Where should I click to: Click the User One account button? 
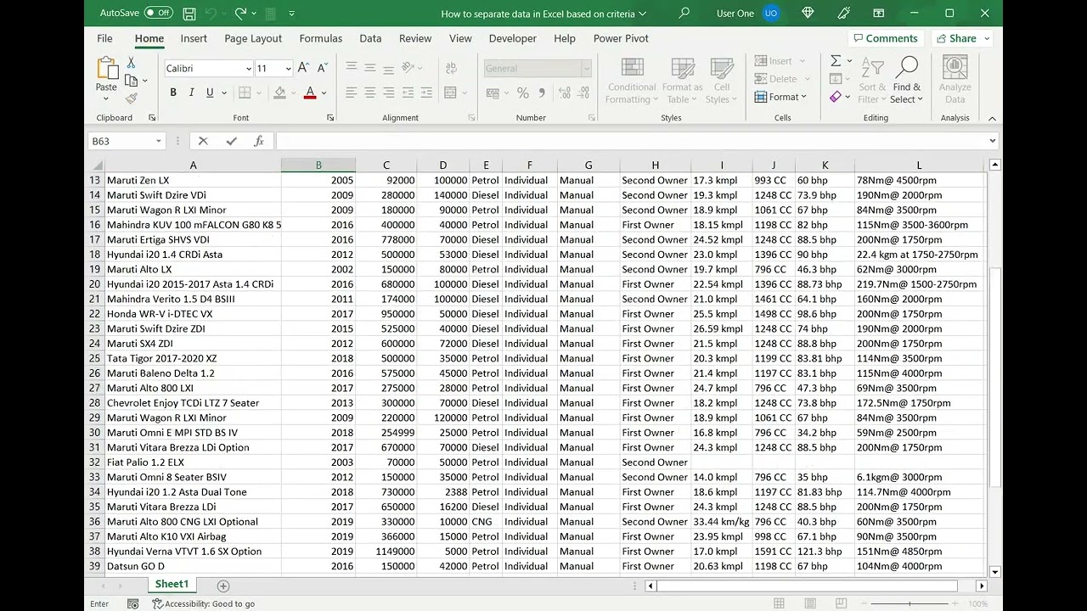747,14
